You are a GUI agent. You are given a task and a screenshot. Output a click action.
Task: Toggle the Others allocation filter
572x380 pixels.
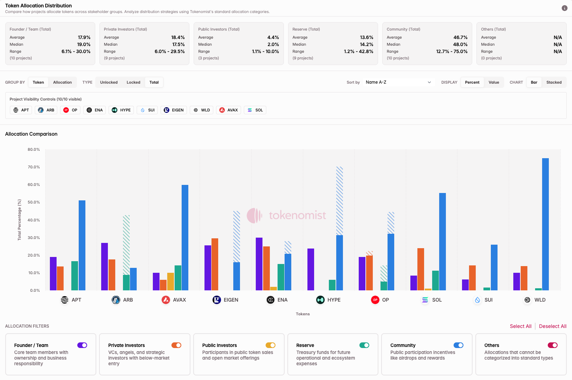(x=553, y=345)
